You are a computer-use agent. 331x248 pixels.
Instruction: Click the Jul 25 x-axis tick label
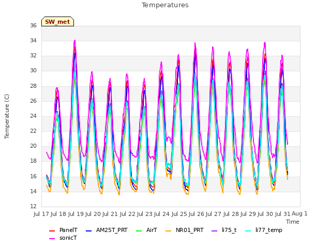[x=179, y=214]
